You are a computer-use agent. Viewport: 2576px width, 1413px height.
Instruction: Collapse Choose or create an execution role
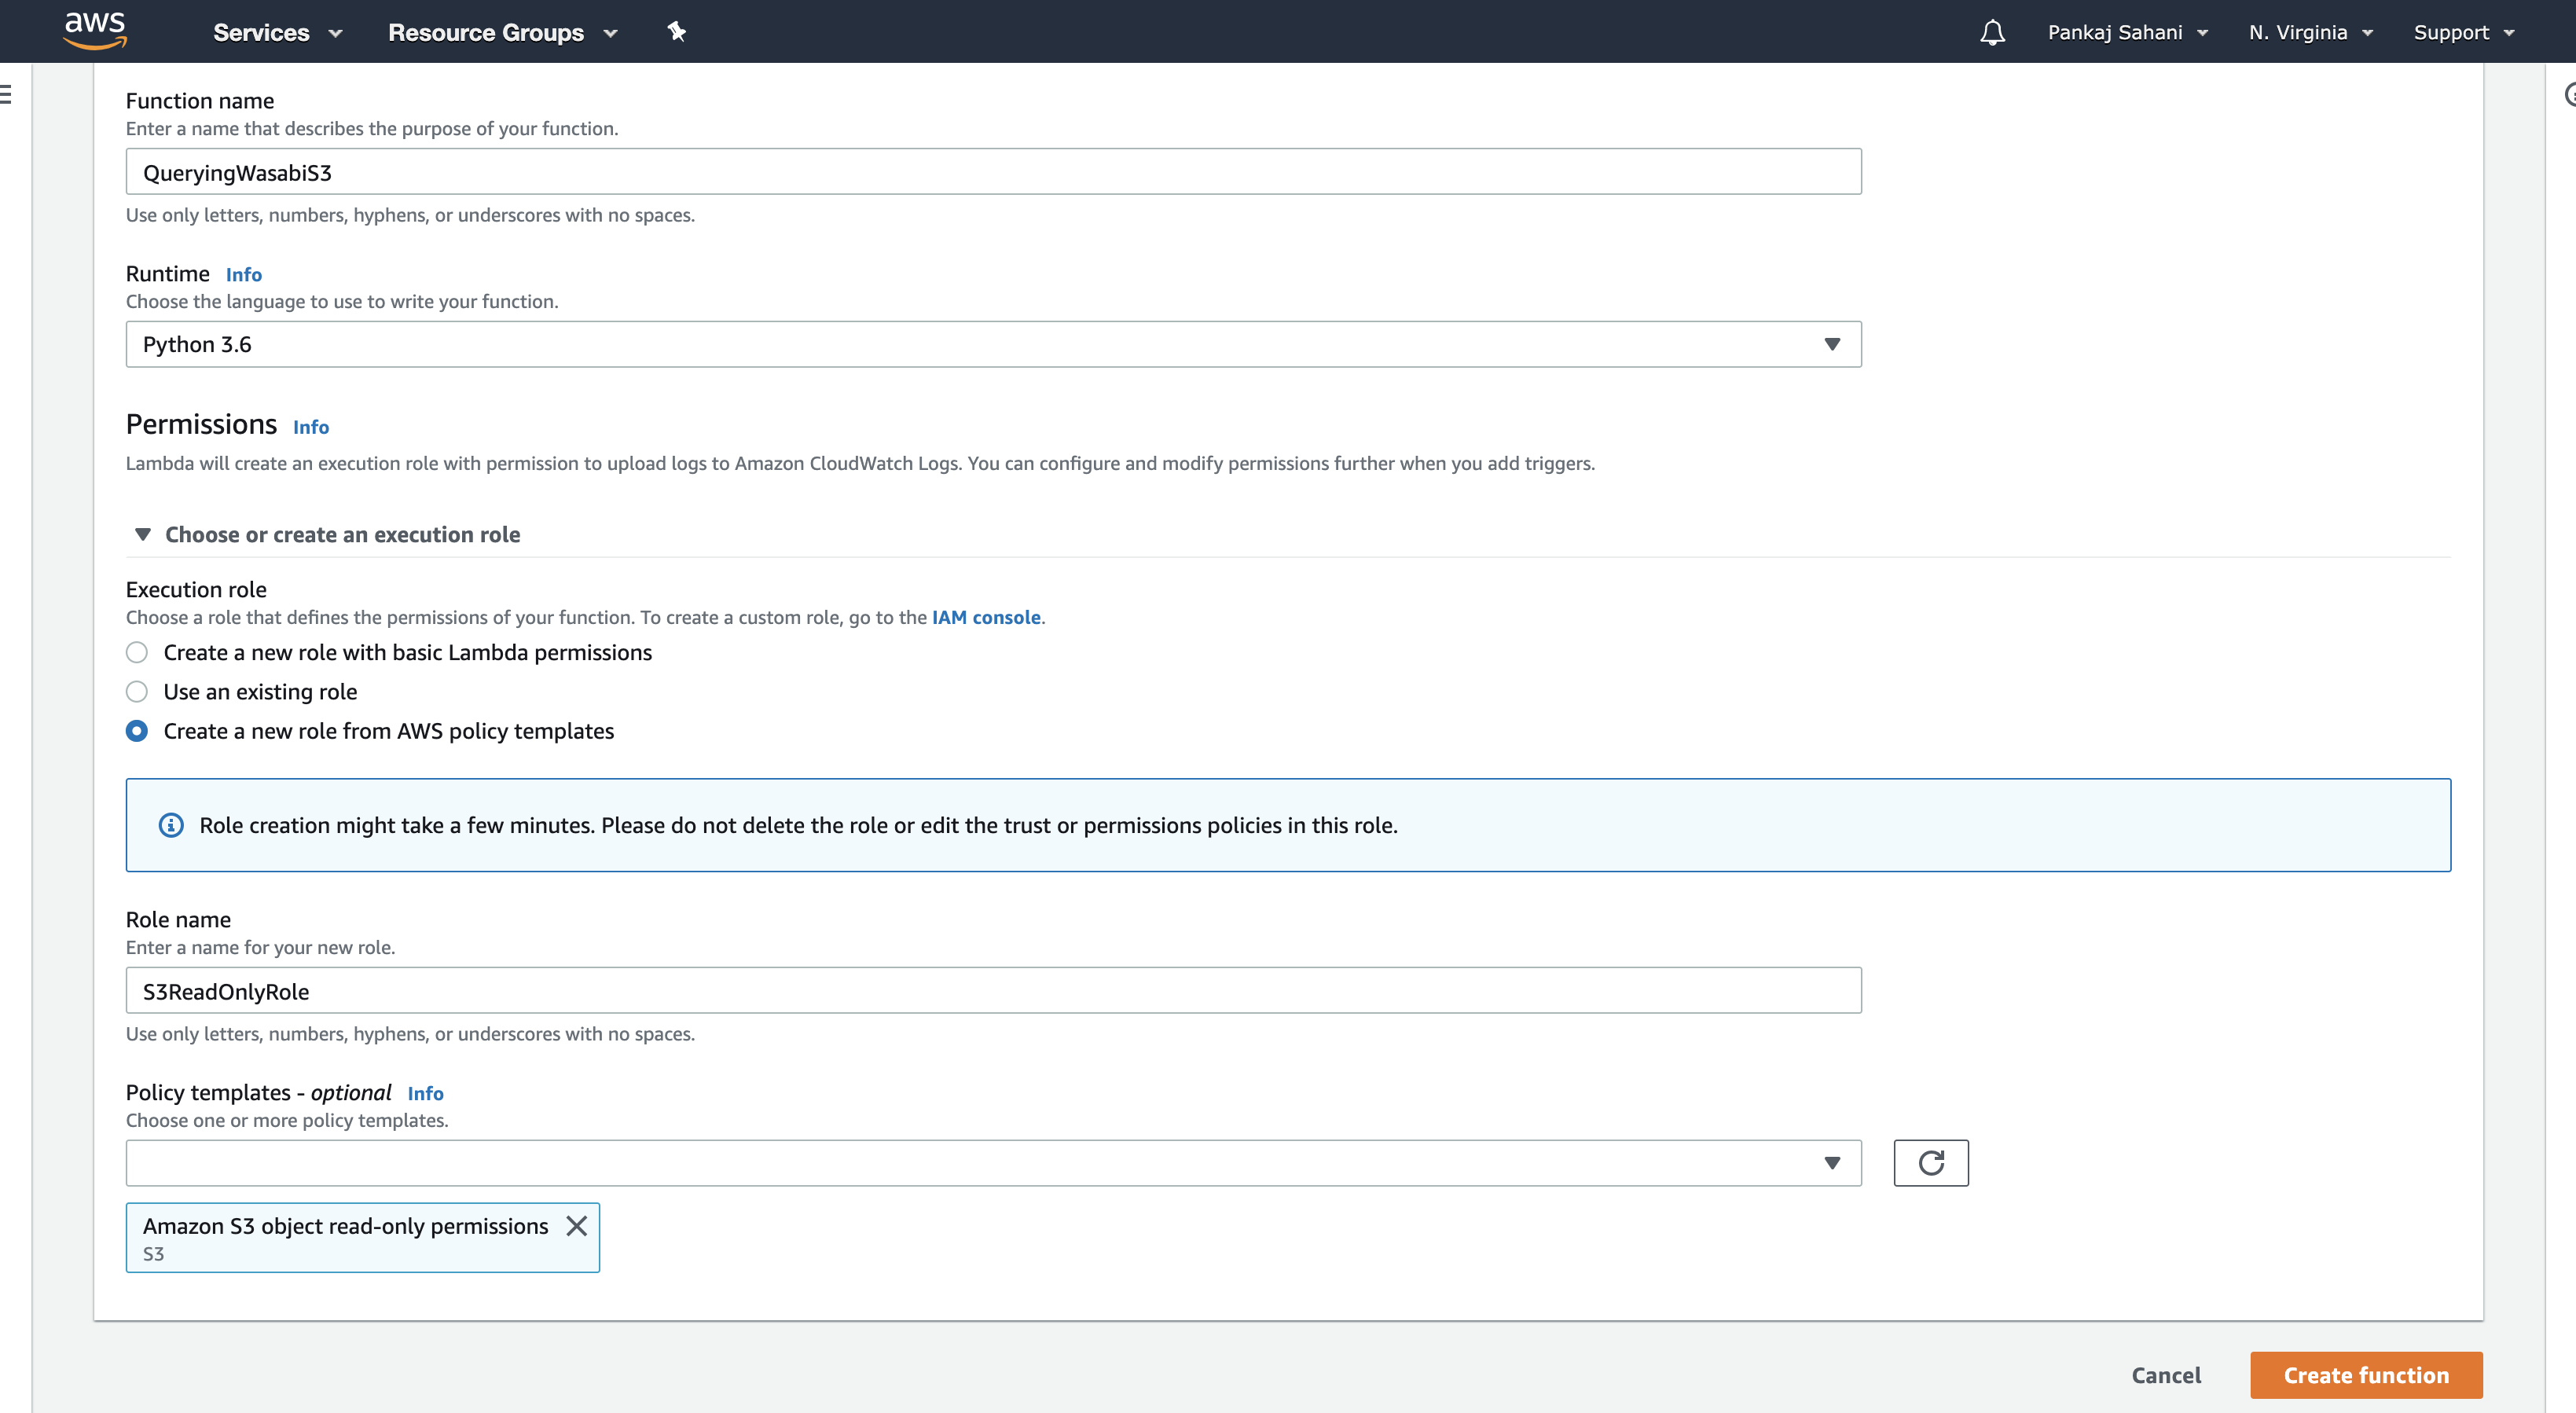tap(327, 534)
